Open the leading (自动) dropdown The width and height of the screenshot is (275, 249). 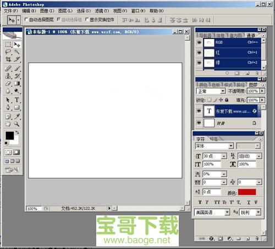pyautogui.click(x=259, y=156)
